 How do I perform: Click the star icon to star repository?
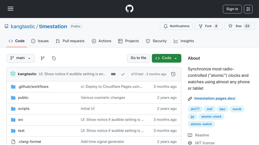[230, 26]
